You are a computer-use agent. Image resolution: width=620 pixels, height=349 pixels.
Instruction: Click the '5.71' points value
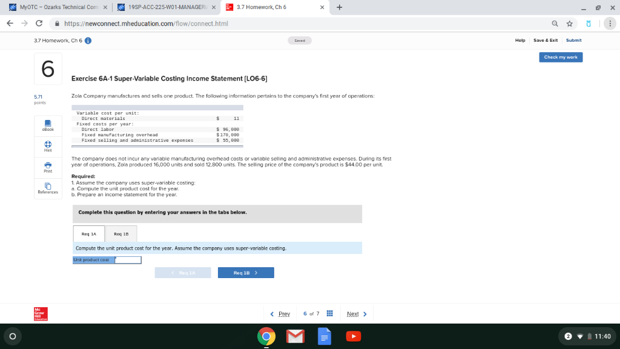pyautogui.click(x=38, y=97)
